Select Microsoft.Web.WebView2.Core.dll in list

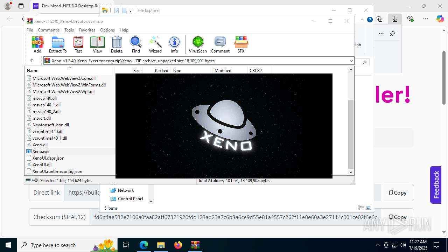[x=64, y=78]
